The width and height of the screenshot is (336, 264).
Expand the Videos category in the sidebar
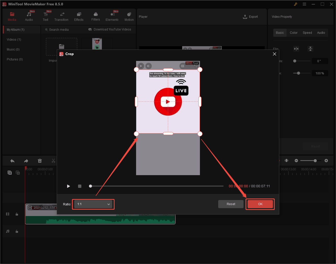click(14, 39)
